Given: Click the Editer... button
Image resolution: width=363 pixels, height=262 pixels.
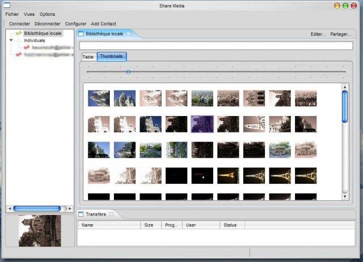Looking at the screenshot, I should pyautogui.click(x=318, y=34).
